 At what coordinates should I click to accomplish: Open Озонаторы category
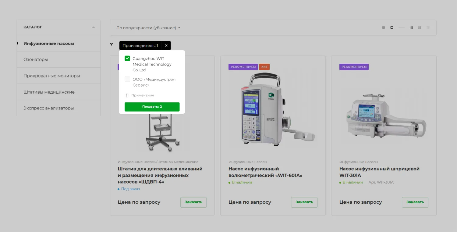(x=58, y=59)
